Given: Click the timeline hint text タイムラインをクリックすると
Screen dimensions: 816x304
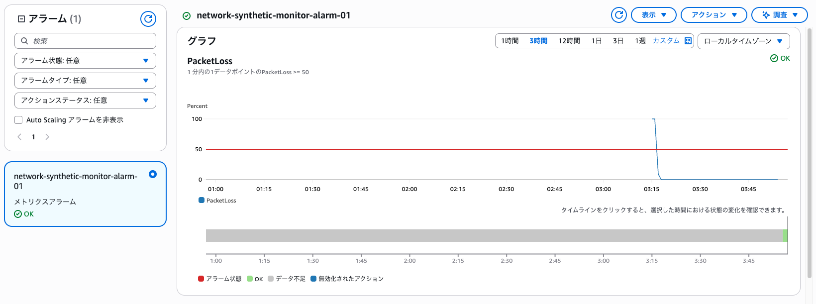Looking at the screenshot, I should click(674, 210).
